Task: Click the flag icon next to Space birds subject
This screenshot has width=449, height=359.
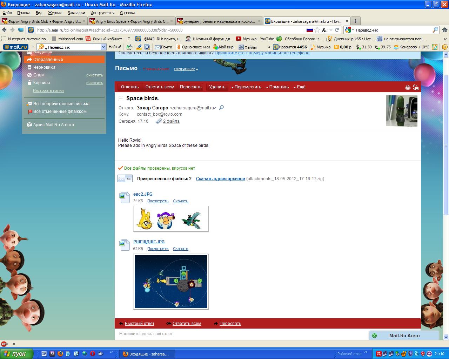Action: pyautogui.click(x=121, y=98)
